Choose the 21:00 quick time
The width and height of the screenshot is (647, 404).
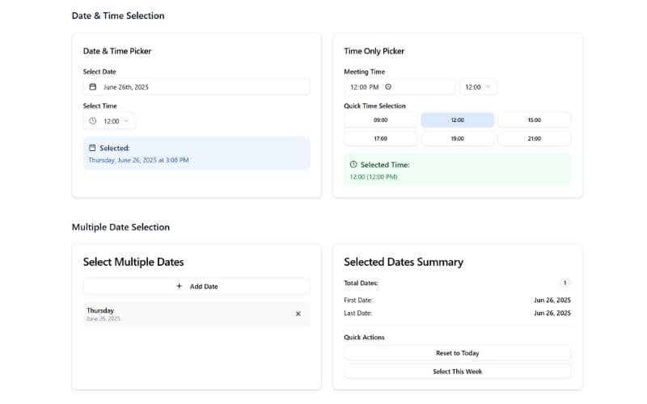tap(534, 138)
